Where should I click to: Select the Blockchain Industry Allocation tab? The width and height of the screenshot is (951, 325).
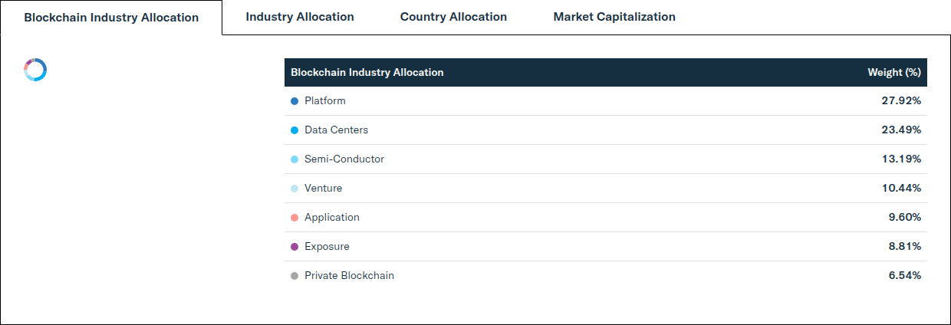coord(111,18)
